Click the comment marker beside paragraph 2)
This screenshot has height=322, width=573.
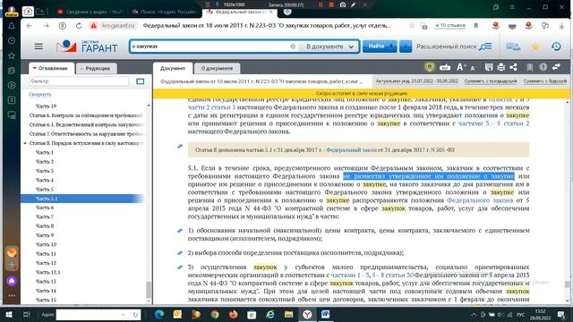tap(180, 252)
